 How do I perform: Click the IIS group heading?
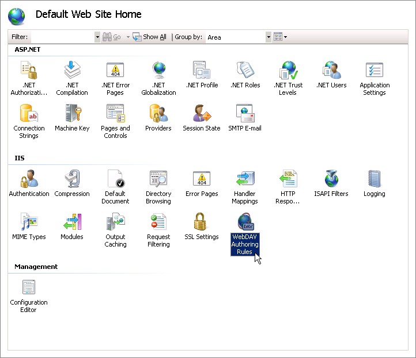[x=20, y=158]
